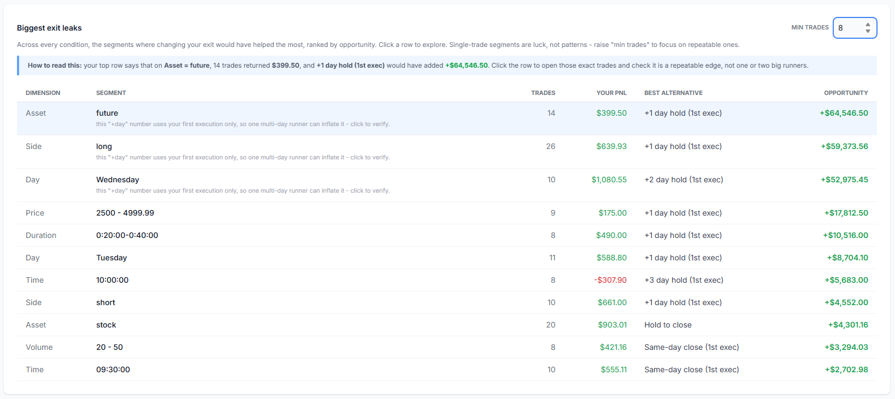Click the +$10,516.00 opportunity value
The image size is (895, 399).
845,235
